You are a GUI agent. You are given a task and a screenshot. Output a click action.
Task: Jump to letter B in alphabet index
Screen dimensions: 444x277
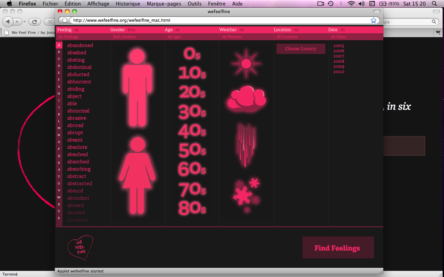click(59, 52)
